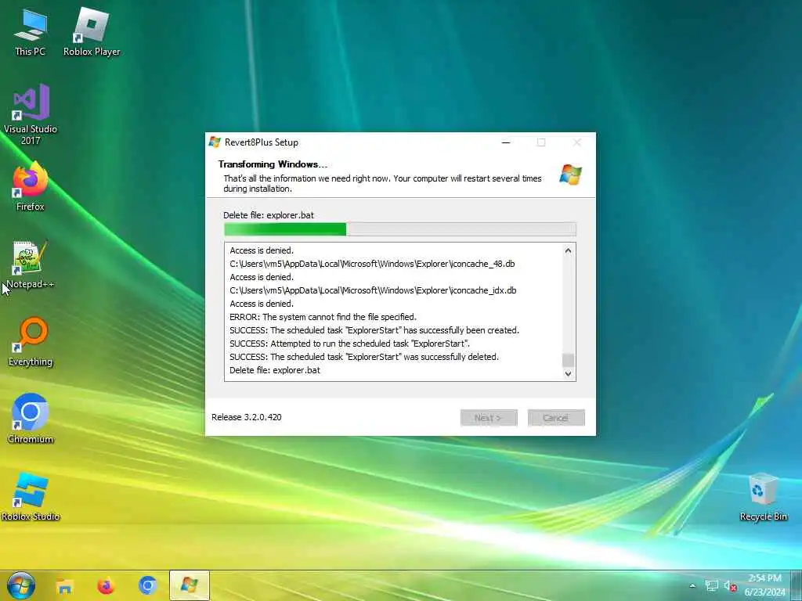Click the installation progress bar

point(400,229)
